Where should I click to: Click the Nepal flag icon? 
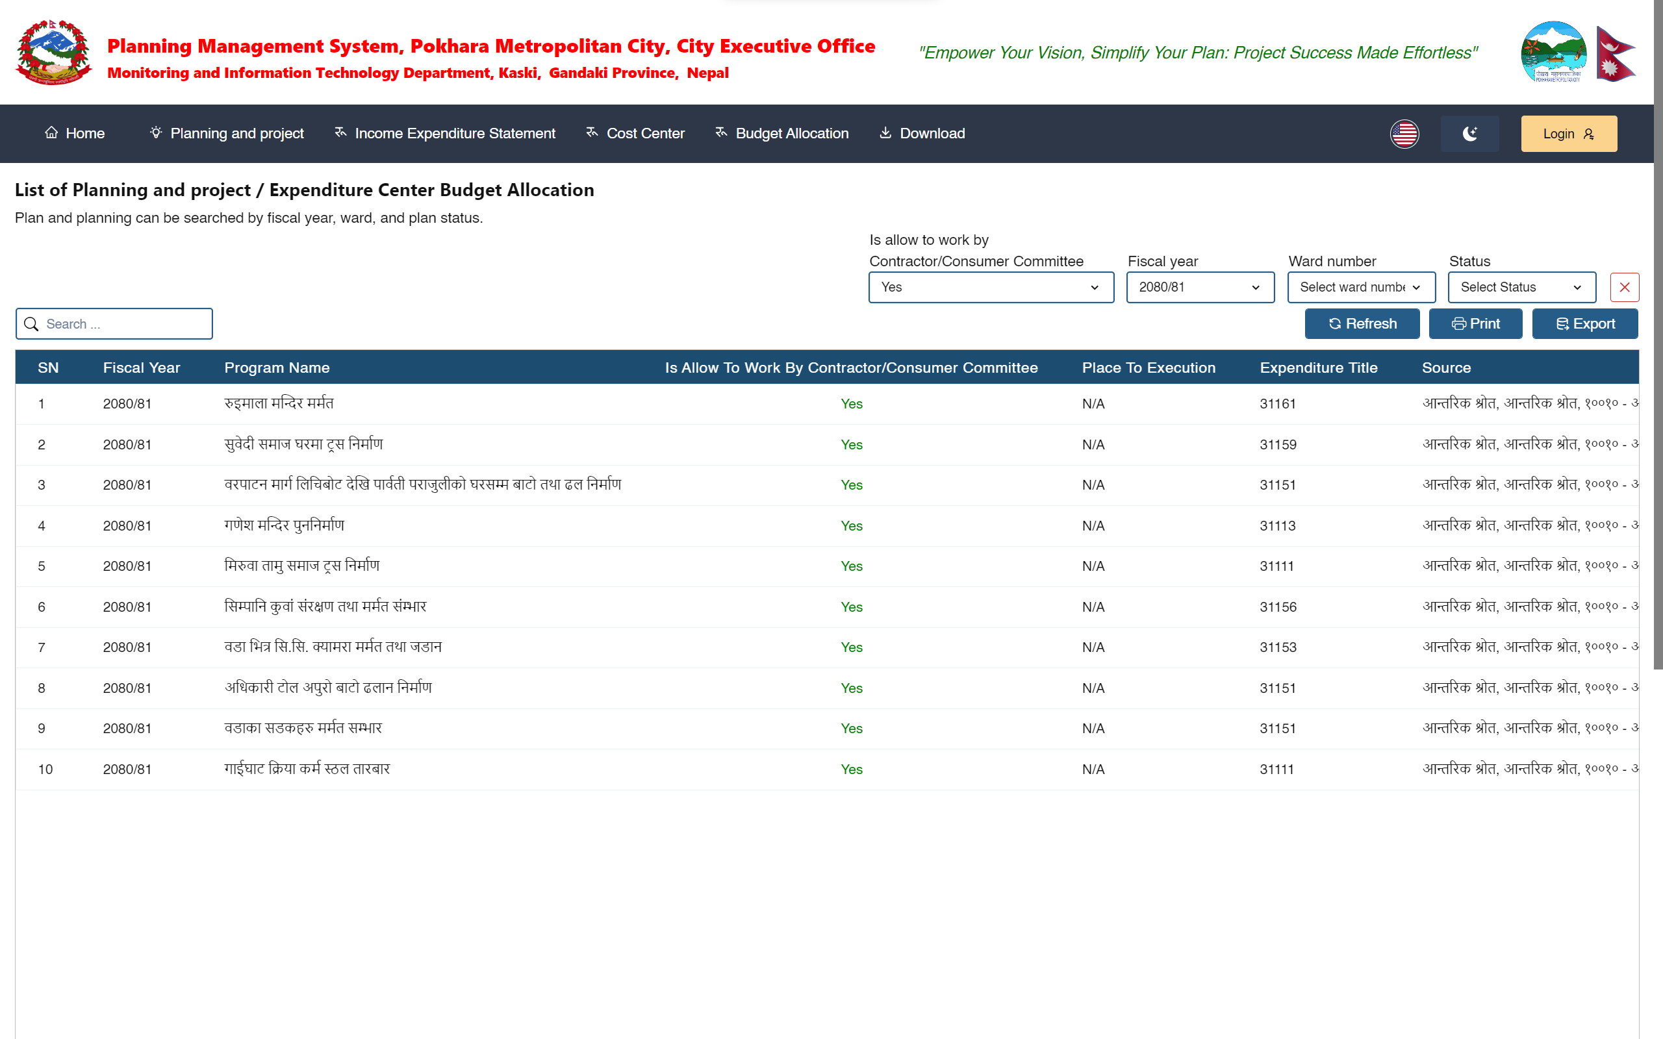click(1615, 54)
